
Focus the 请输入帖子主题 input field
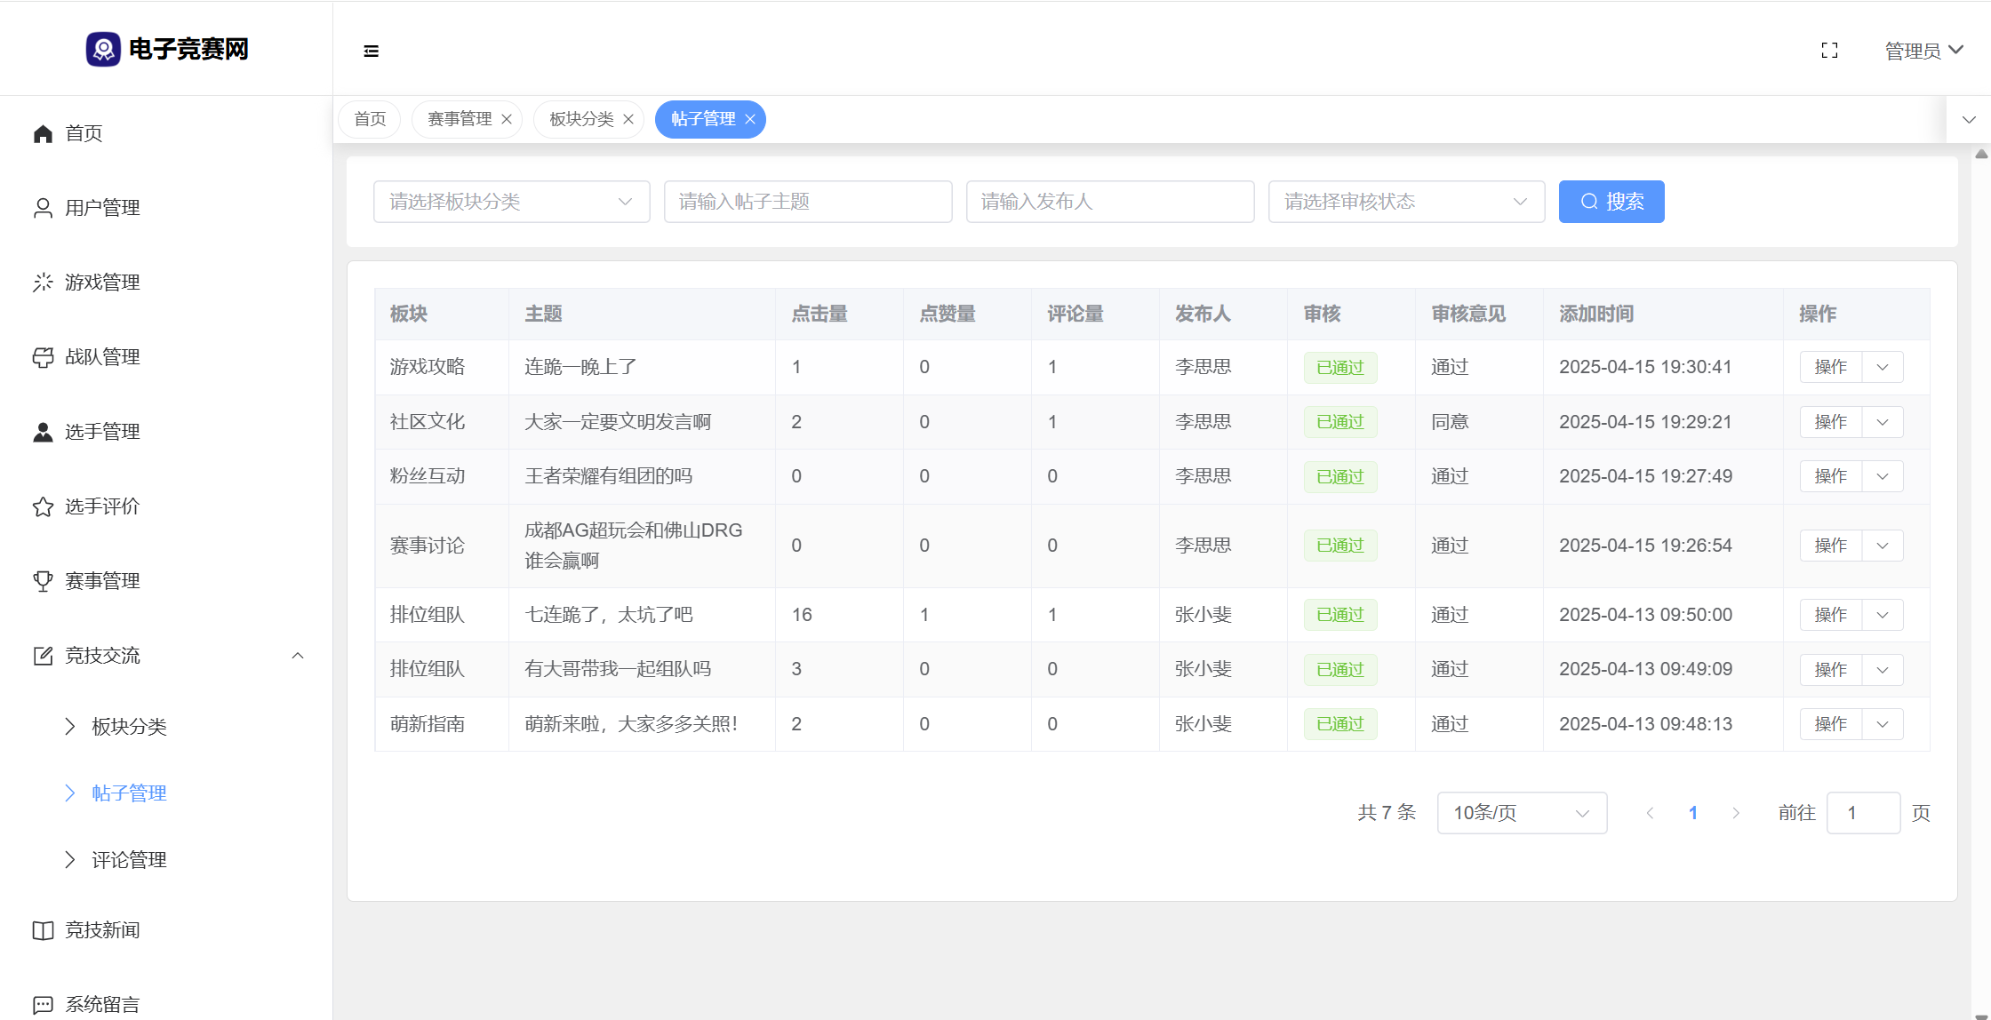[x=807, y=202]
